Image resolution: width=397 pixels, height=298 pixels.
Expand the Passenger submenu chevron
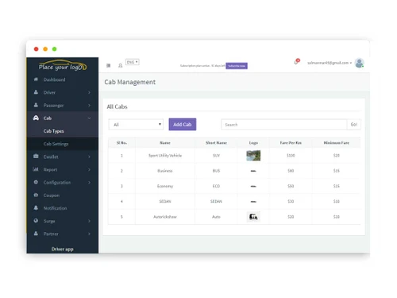point(89,105)
